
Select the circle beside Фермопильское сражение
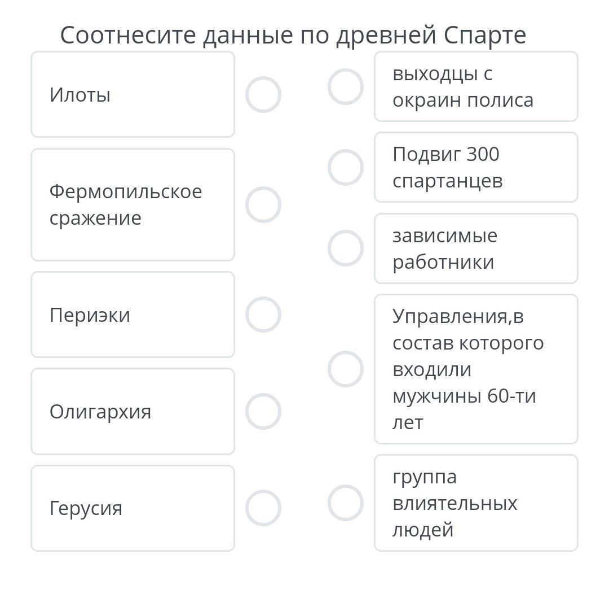[263, 204]
